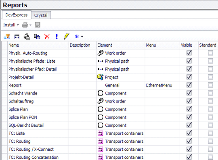The height and width of the screenshot is (160, 218).
Task: Click the column width fit icon
Action: coord(17,37)
